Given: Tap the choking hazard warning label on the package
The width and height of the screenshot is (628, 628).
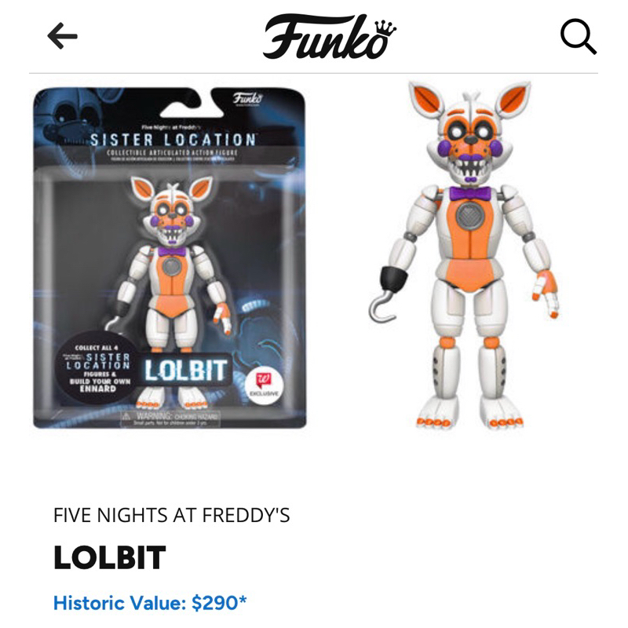Looking at the screenshot, I should [x=170, y=418].
